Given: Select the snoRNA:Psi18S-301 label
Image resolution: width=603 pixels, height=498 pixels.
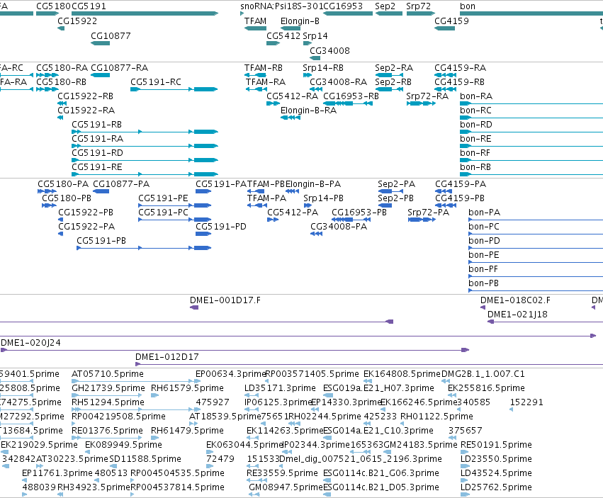Looking at the screenshot, I should pyautogui.click(x=281, y=6).
